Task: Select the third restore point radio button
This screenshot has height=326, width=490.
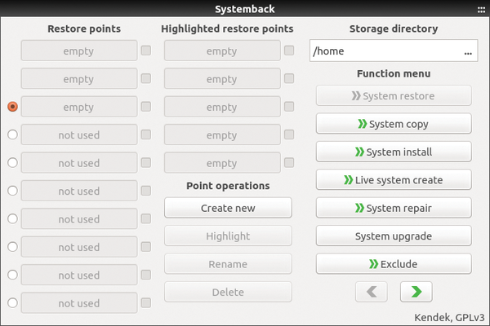Action: coord(12,107)
